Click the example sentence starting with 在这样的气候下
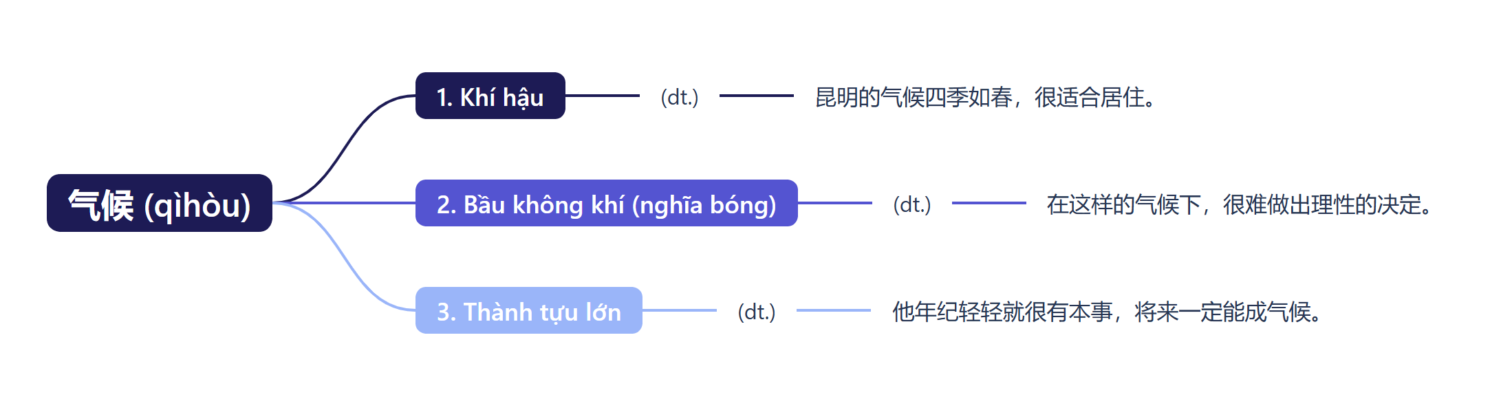Image resolution: width=1501 pixels, height=397 pixels. tap(1240, 204)
